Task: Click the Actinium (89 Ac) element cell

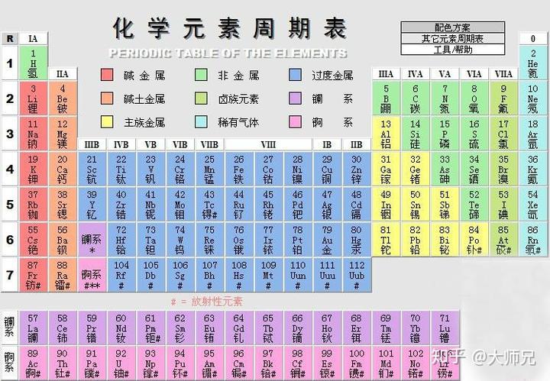Action: (x=33, y=363)
